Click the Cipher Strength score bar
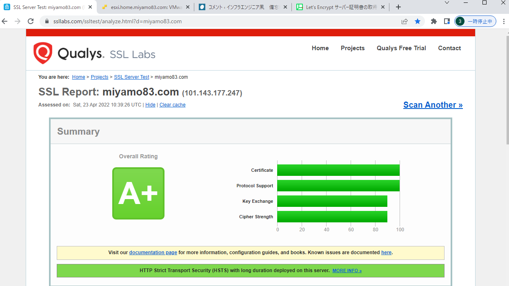Viewport: 509px width, 286px height. (332, 217)
